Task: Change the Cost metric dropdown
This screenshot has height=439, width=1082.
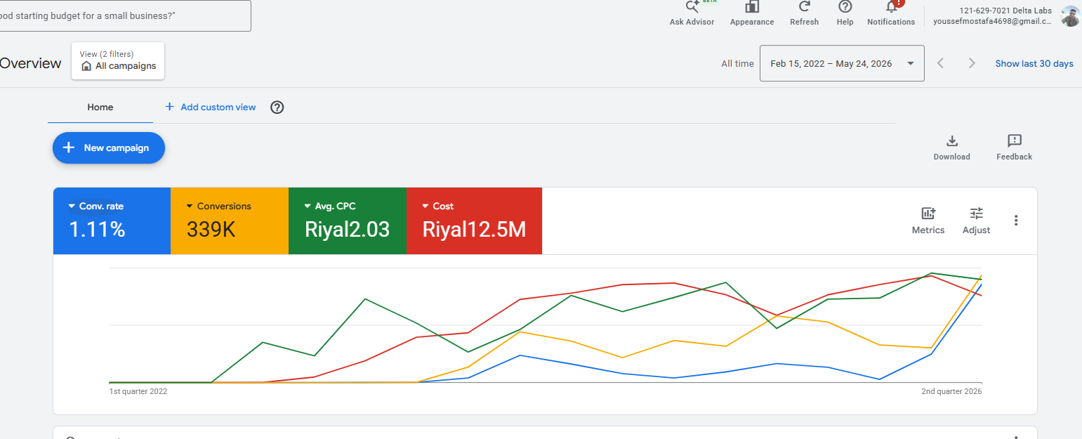Action: (x=437, y=207)
